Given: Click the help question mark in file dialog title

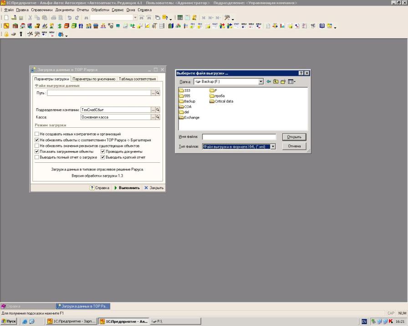Looking at the screenshot, I should pos(301,73).
